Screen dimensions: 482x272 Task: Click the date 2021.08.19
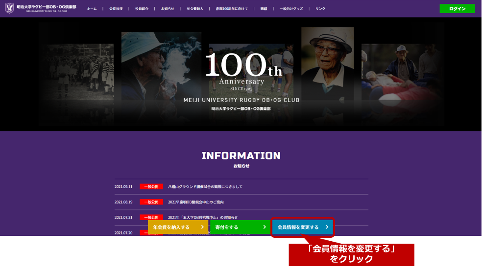[x=123, y=202]
